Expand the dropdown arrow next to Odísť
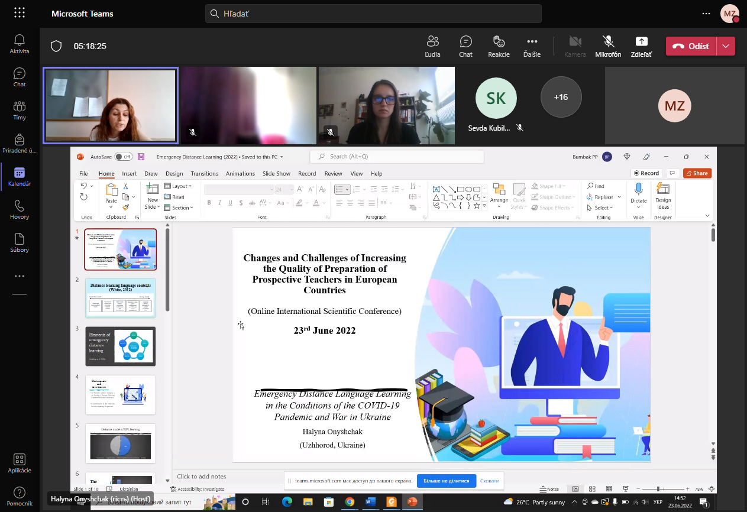747x512 pixels. [x=726, y=46]
